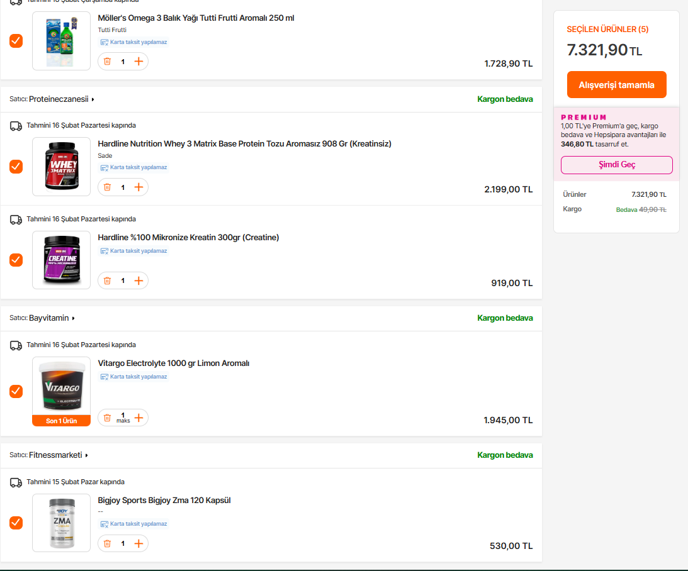Complete purchase with Alışverişi tamamla button

click(616, 84)
